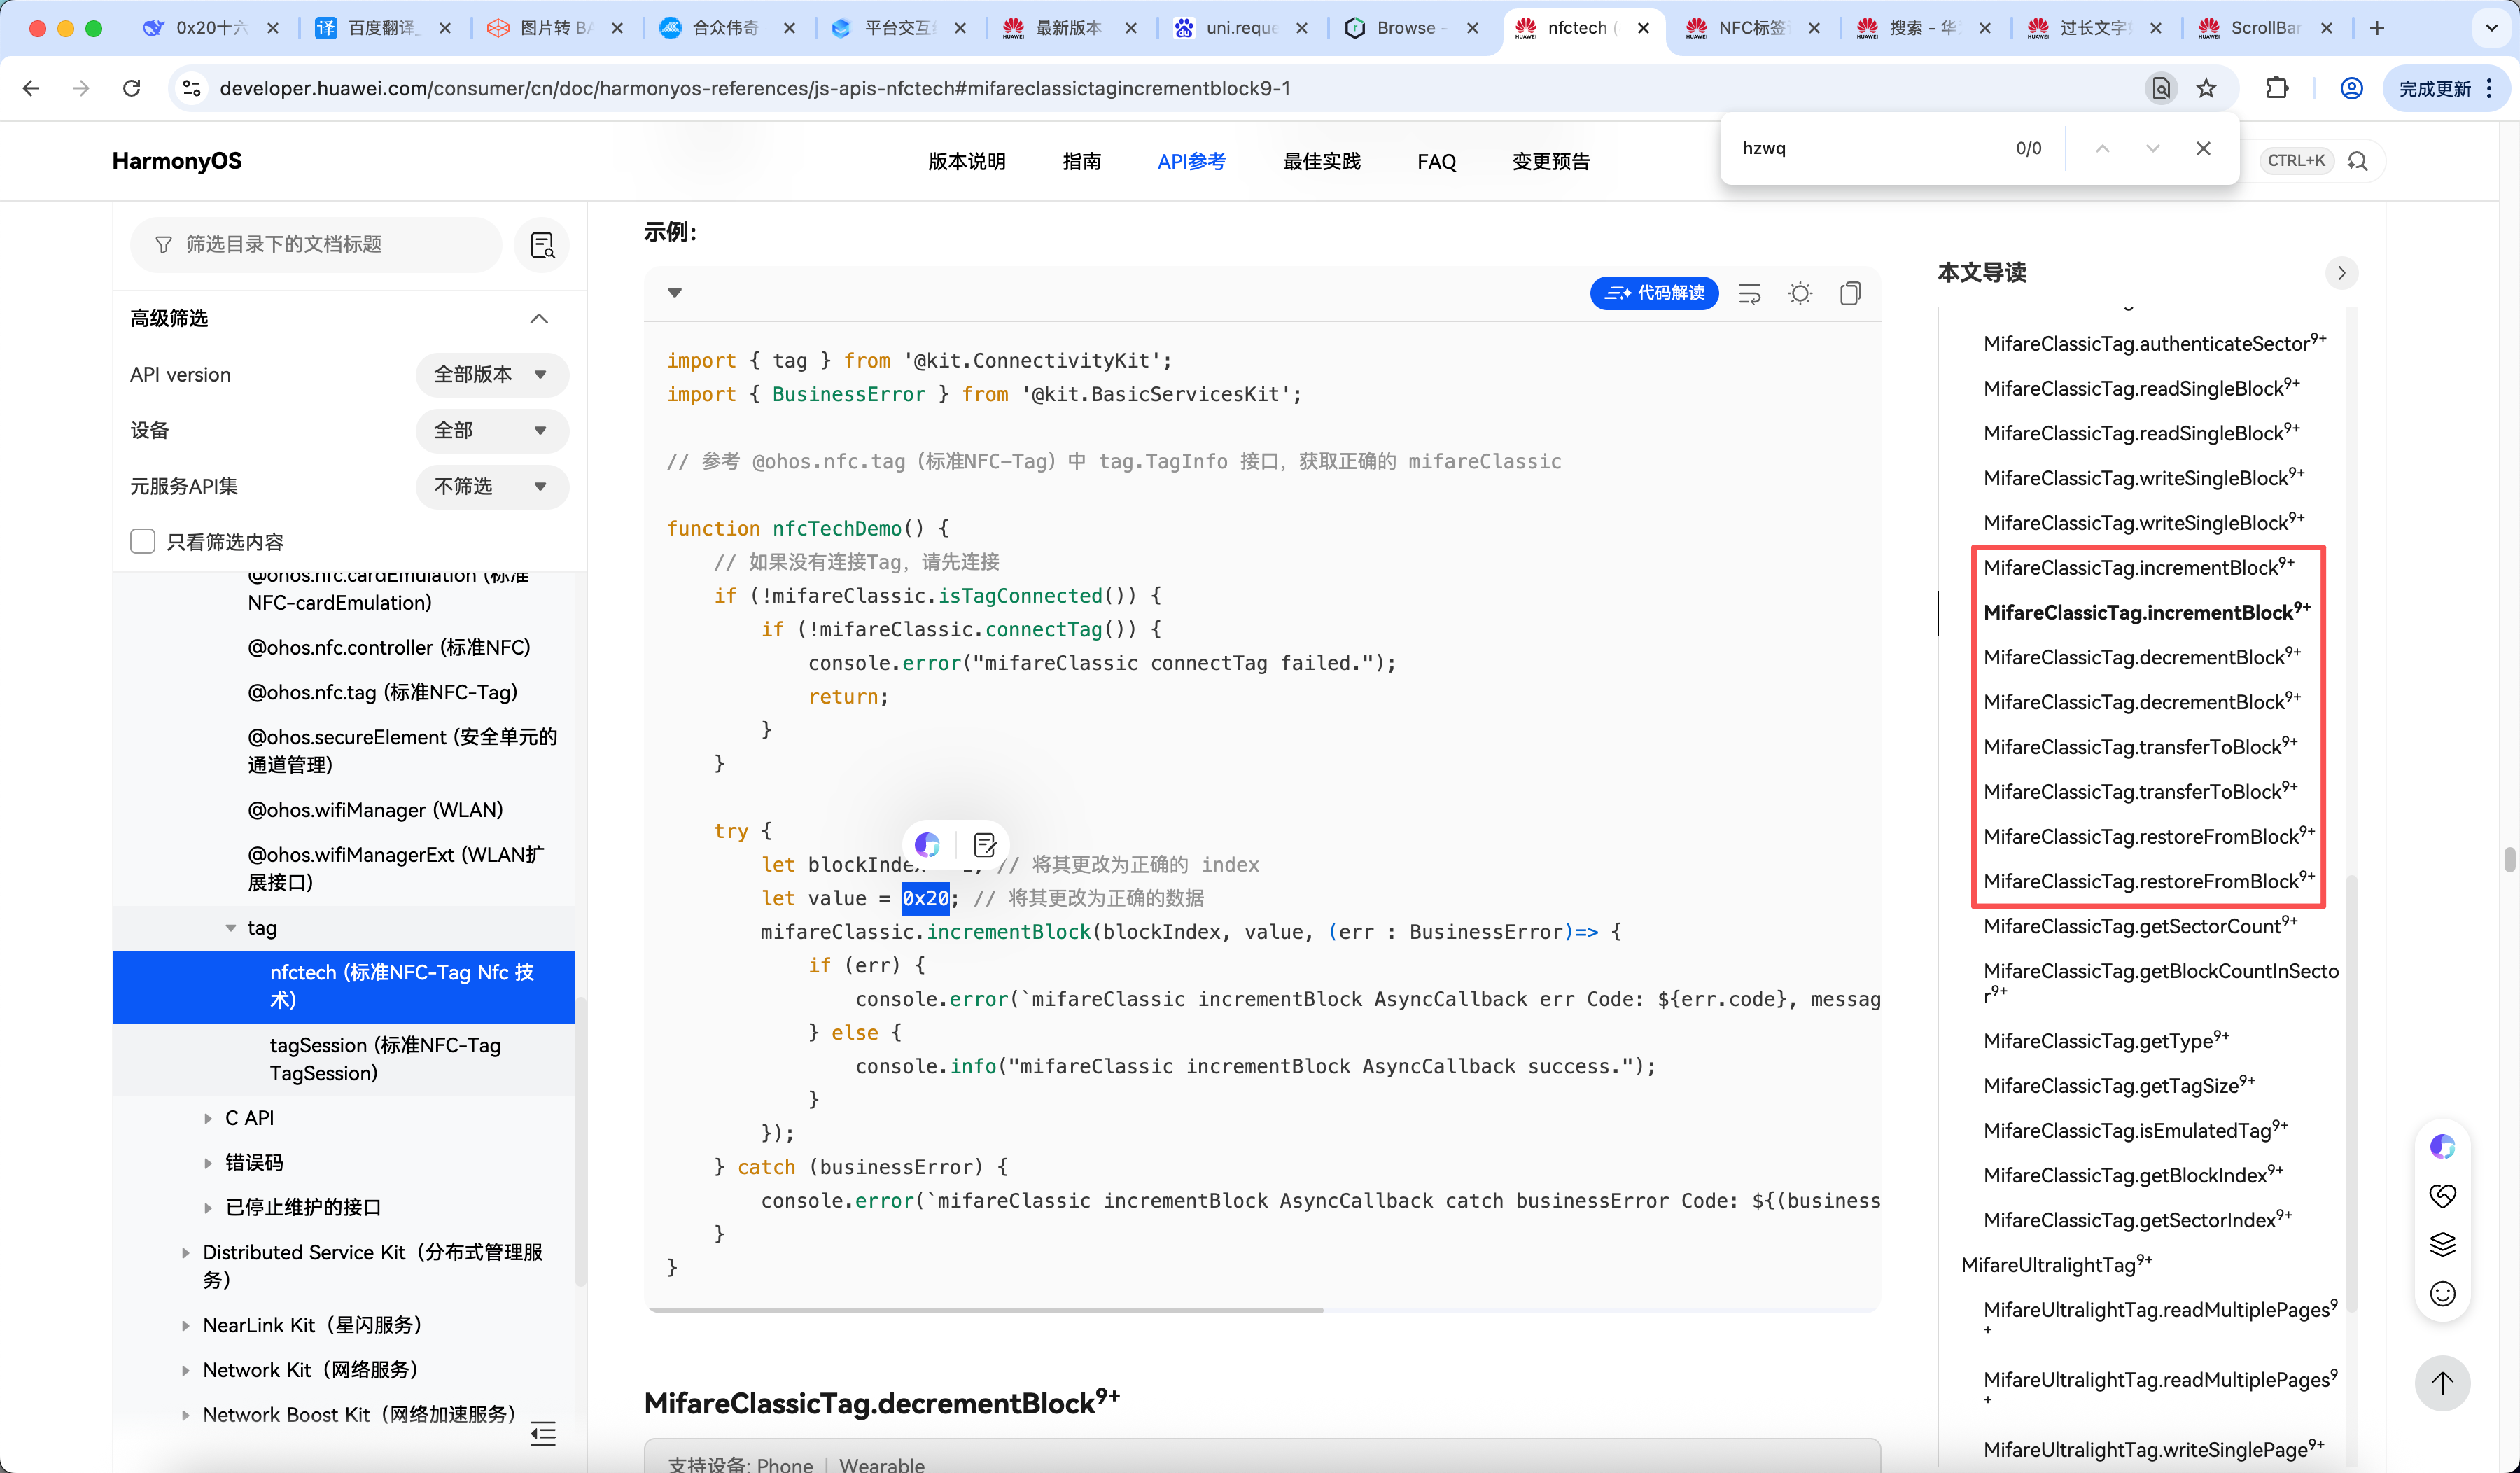Expand the C API tree node
This screenshot has height=1473, width=2520.
coord(208,1118)
